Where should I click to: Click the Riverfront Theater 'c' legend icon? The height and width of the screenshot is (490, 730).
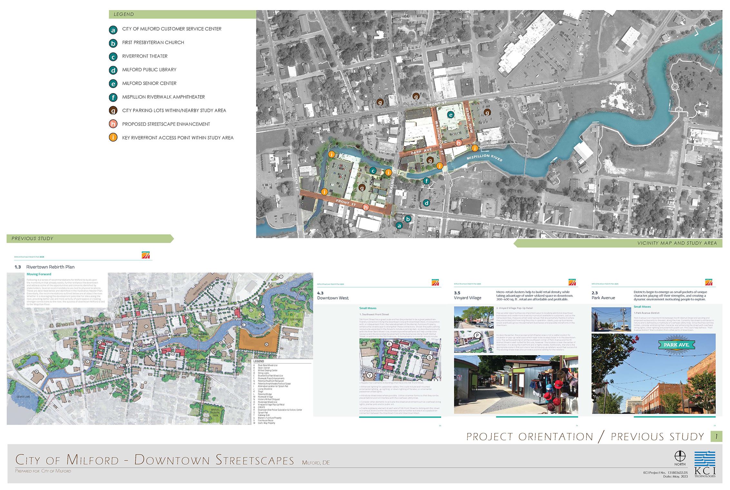pos(113,57)
